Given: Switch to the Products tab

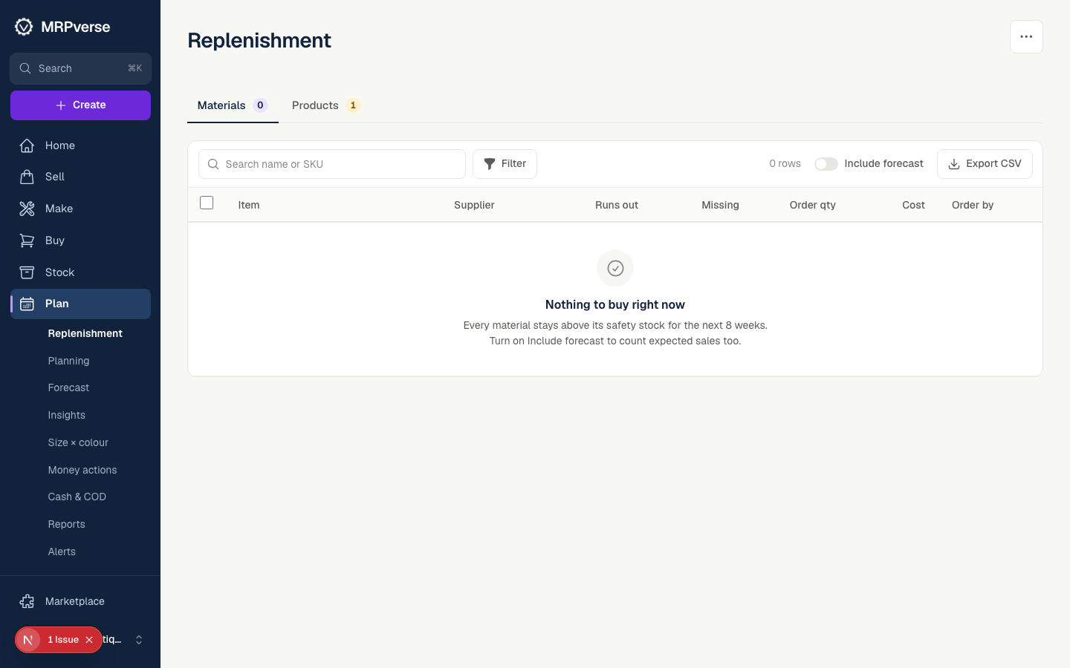Looking at the screenshot, I should [x=325, y=105].
